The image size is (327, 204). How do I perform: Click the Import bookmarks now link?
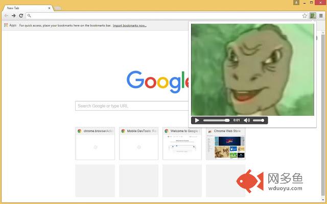pos(129,25)
